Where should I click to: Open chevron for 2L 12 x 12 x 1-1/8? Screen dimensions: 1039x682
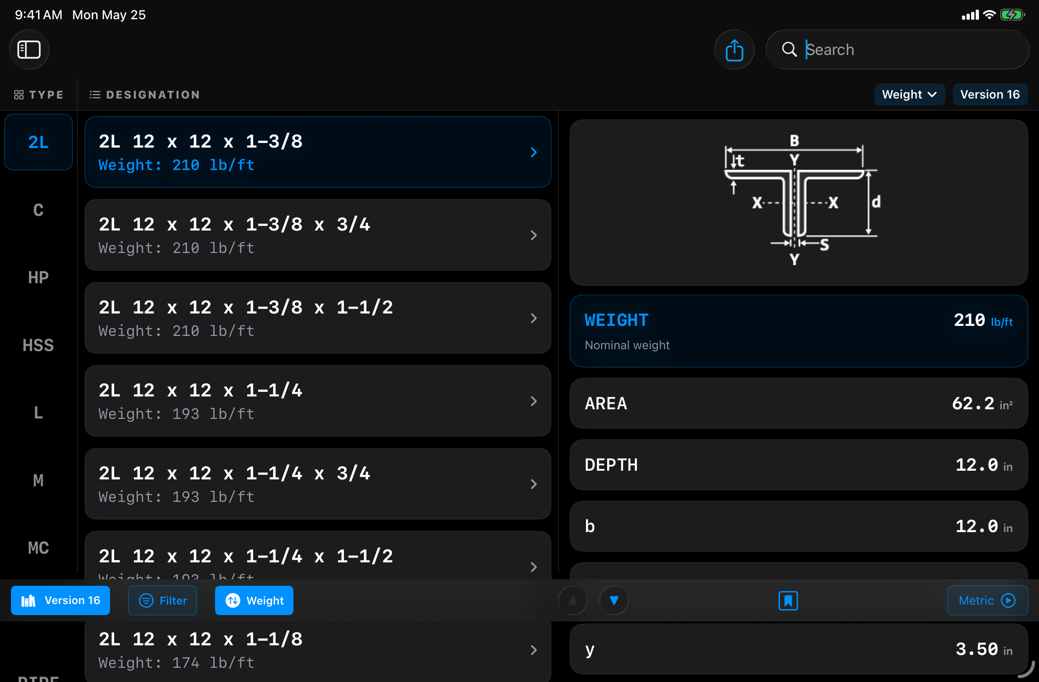click(534, 650)
